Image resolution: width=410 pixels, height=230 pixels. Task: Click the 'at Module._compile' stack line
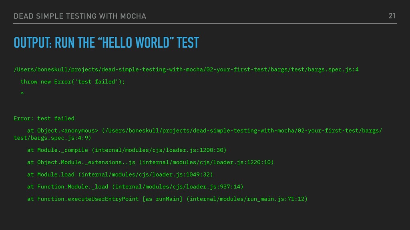pyautogui.click(x=127, y=150)
